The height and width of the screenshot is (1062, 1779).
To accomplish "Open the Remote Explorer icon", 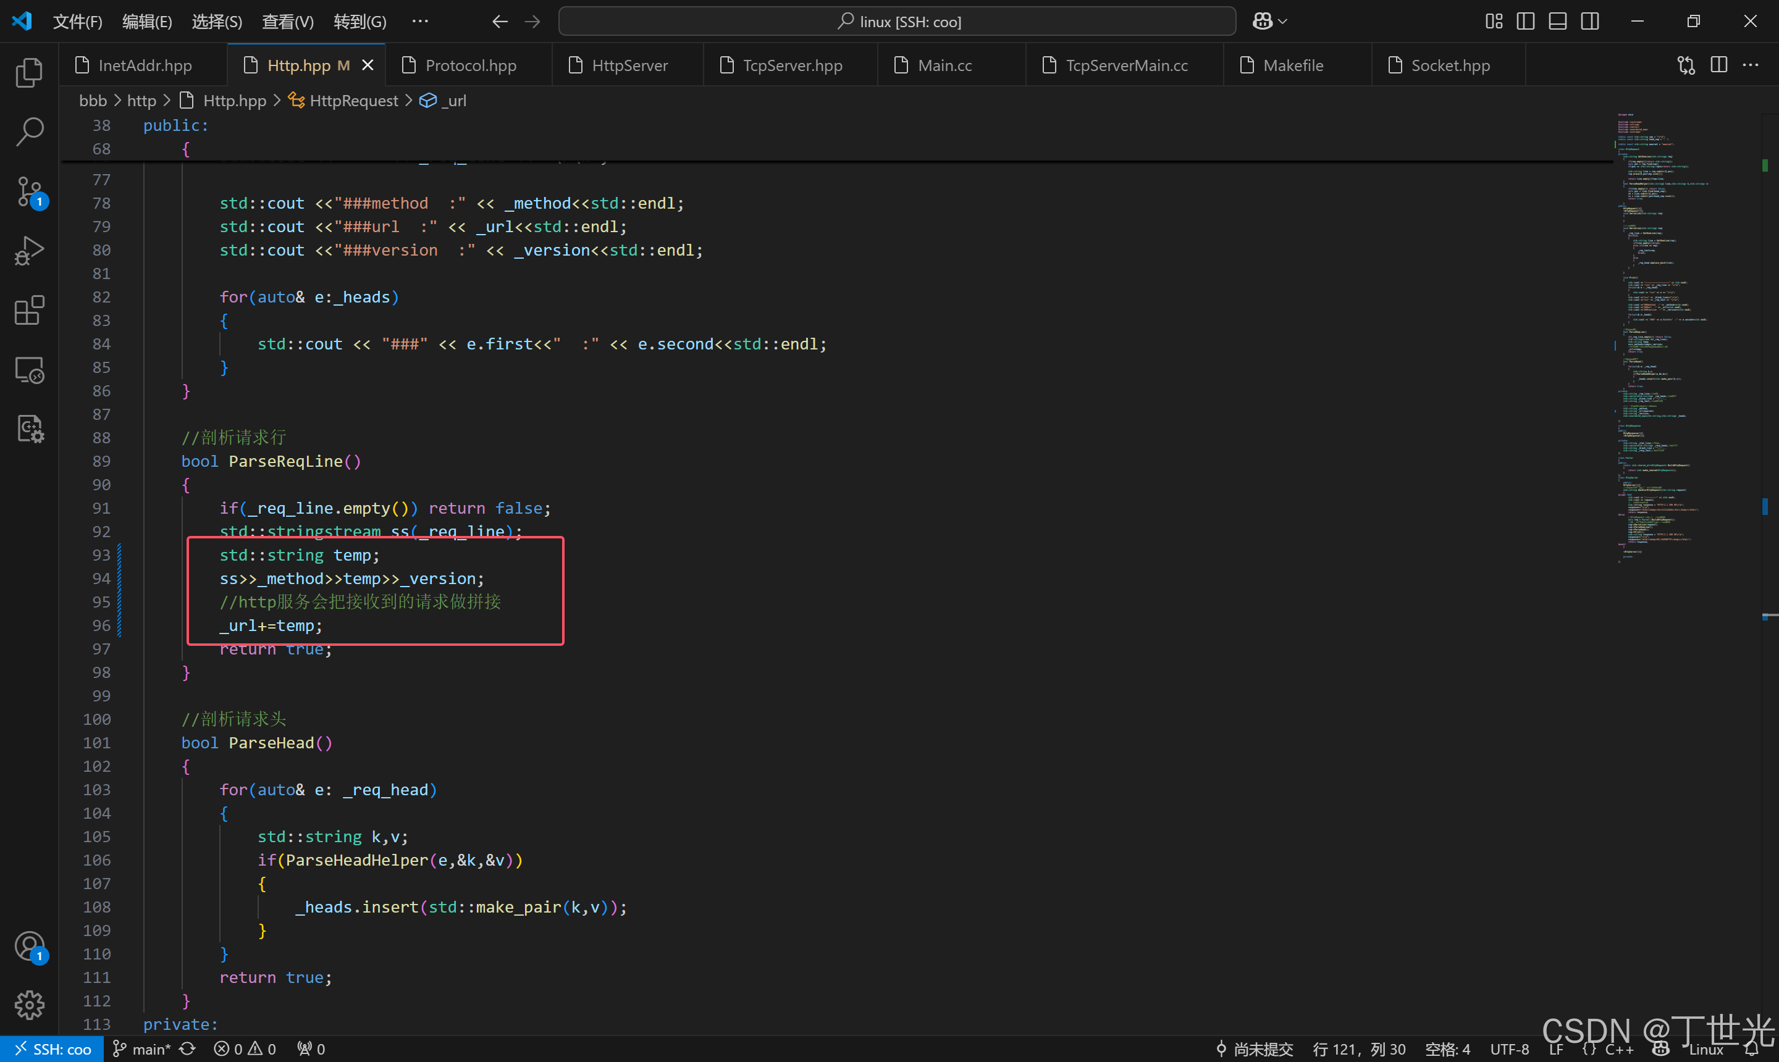I will pyautogui.click(x=28, y=370).
